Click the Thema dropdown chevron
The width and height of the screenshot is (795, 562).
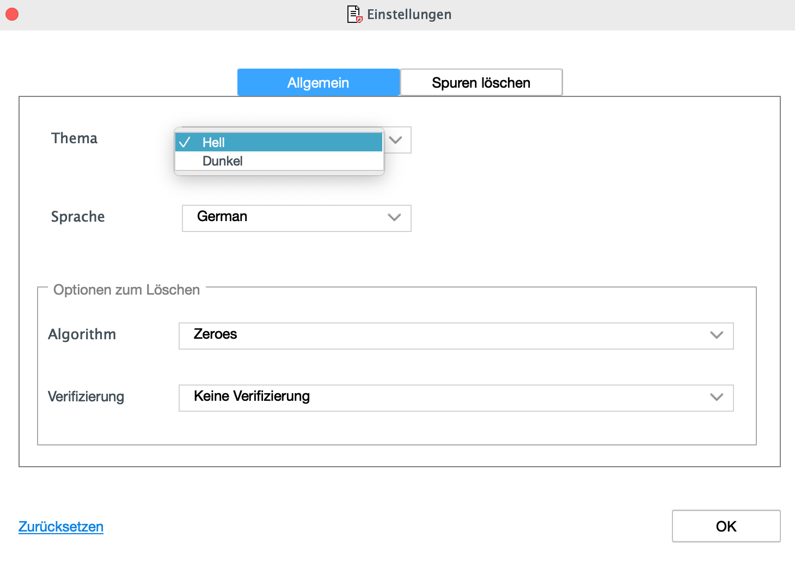pos(396,140)
